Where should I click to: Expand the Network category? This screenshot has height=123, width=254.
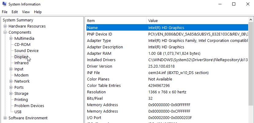coord(11,81)
